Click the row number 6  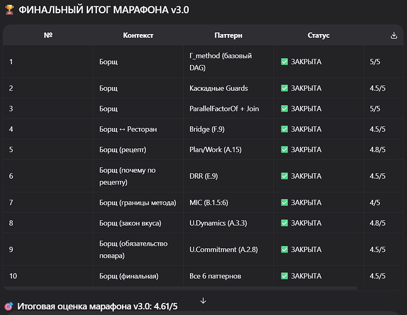coord(11,176)
